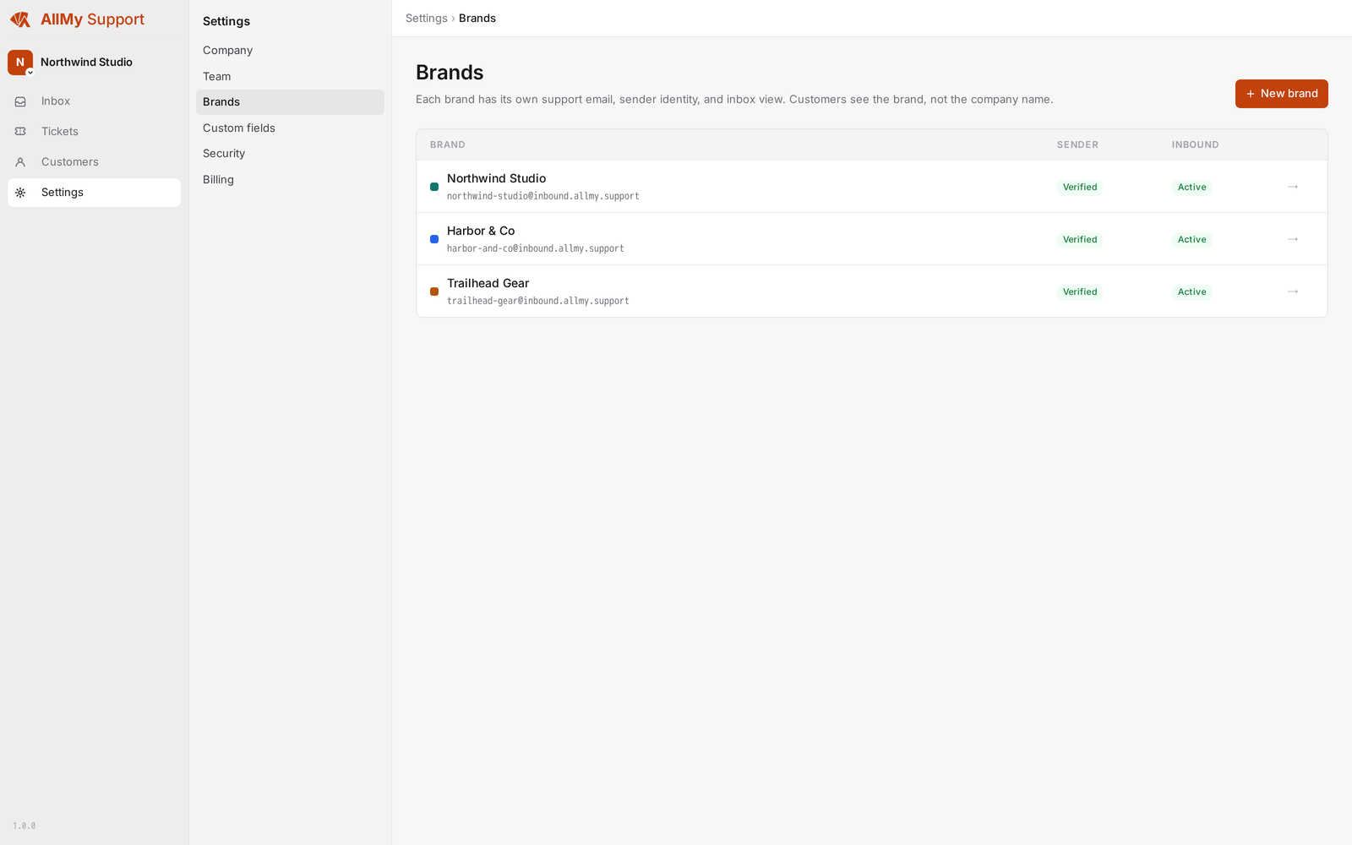Image resolution: width=1352 pixels, height=845 pixels.
Task: Open the Harbor & Co brand name
Action: point(481,231)
